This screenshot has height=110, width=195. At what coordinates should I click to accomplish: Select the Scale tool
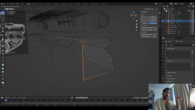pyautogui.click(x=3, y=28)
